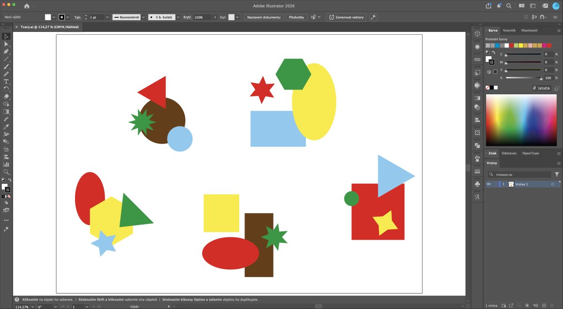Open the 5 b. kulatý brush dropdown
This screenshot has width=563, height=309.
pos(178,17)
